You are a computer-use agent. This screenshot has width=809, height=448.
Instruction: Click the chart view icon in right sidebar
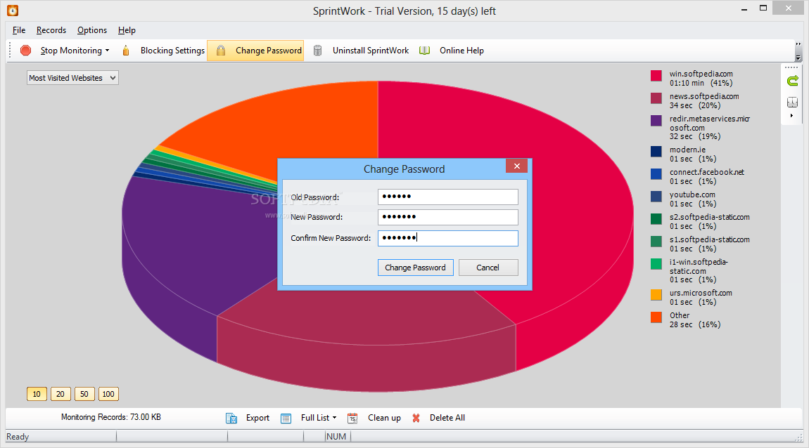coord(793,102)
